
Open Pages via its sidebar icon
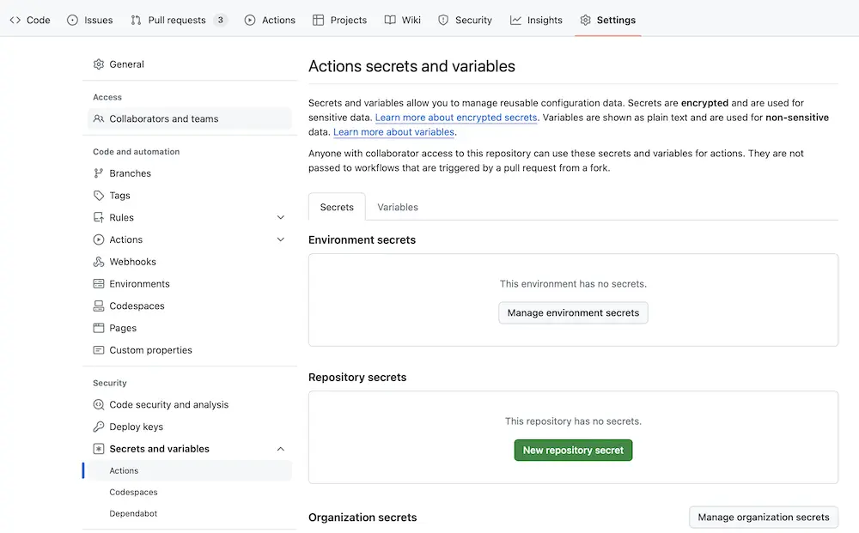pos(98,328)
